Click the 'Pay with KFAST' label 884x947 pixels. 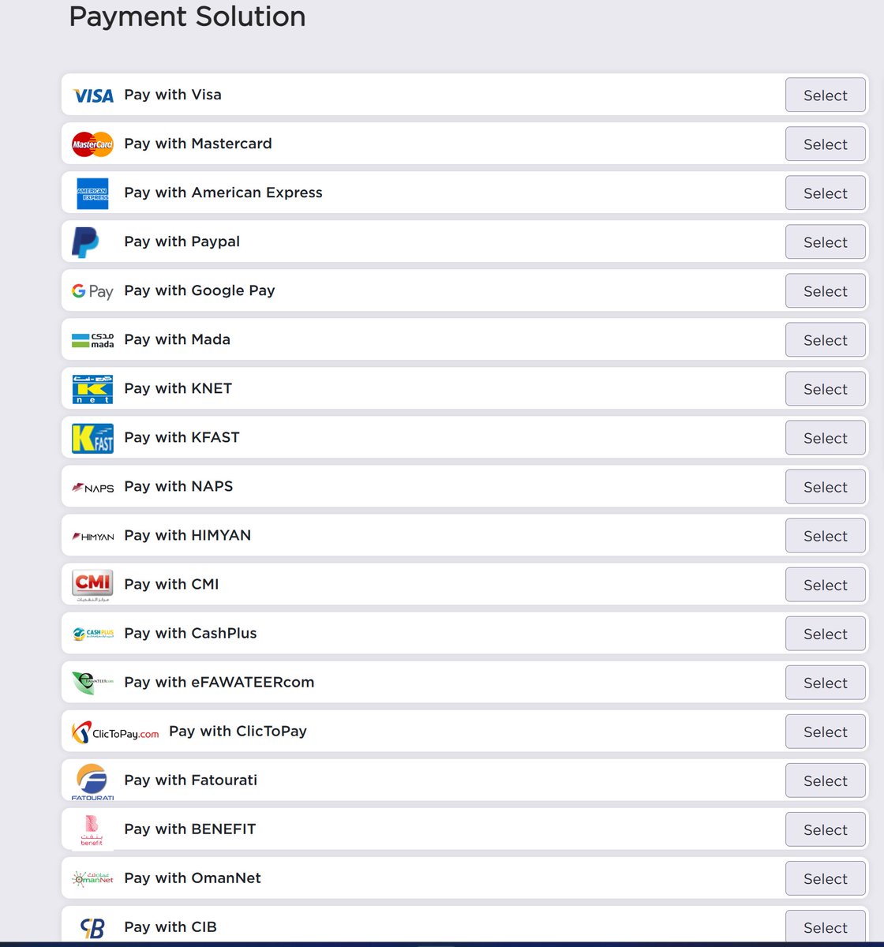pyautogui.click(x=182, y=437)
